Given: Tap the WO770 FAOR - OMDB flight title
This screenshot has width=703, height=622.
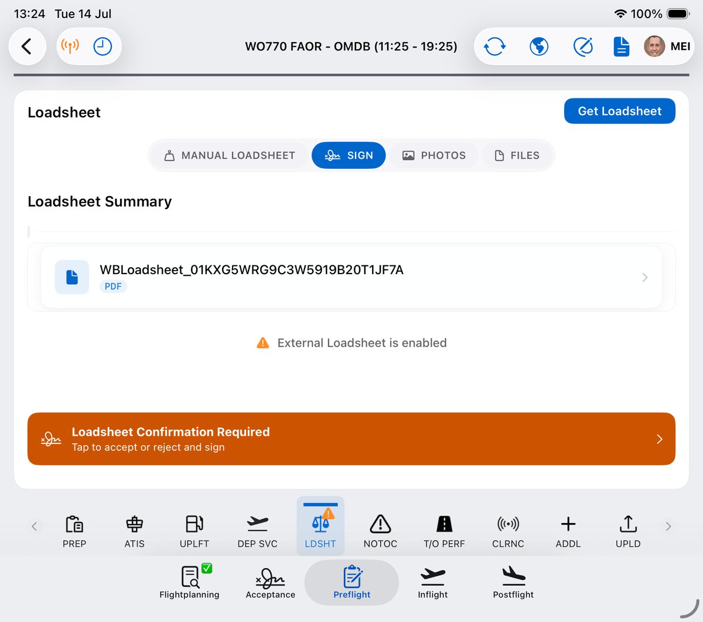Looking at the screenshot, I should (351, 46).
